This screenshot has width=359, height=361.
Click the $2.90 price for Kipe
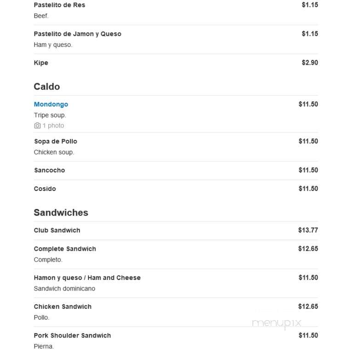310,63
